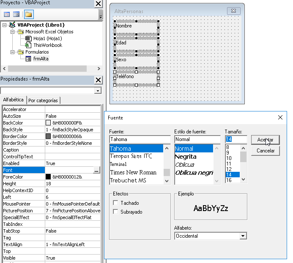The width and height of the screenshot is (293, 263).
Task: Click the Height property value 18
Action: point(72,184)
